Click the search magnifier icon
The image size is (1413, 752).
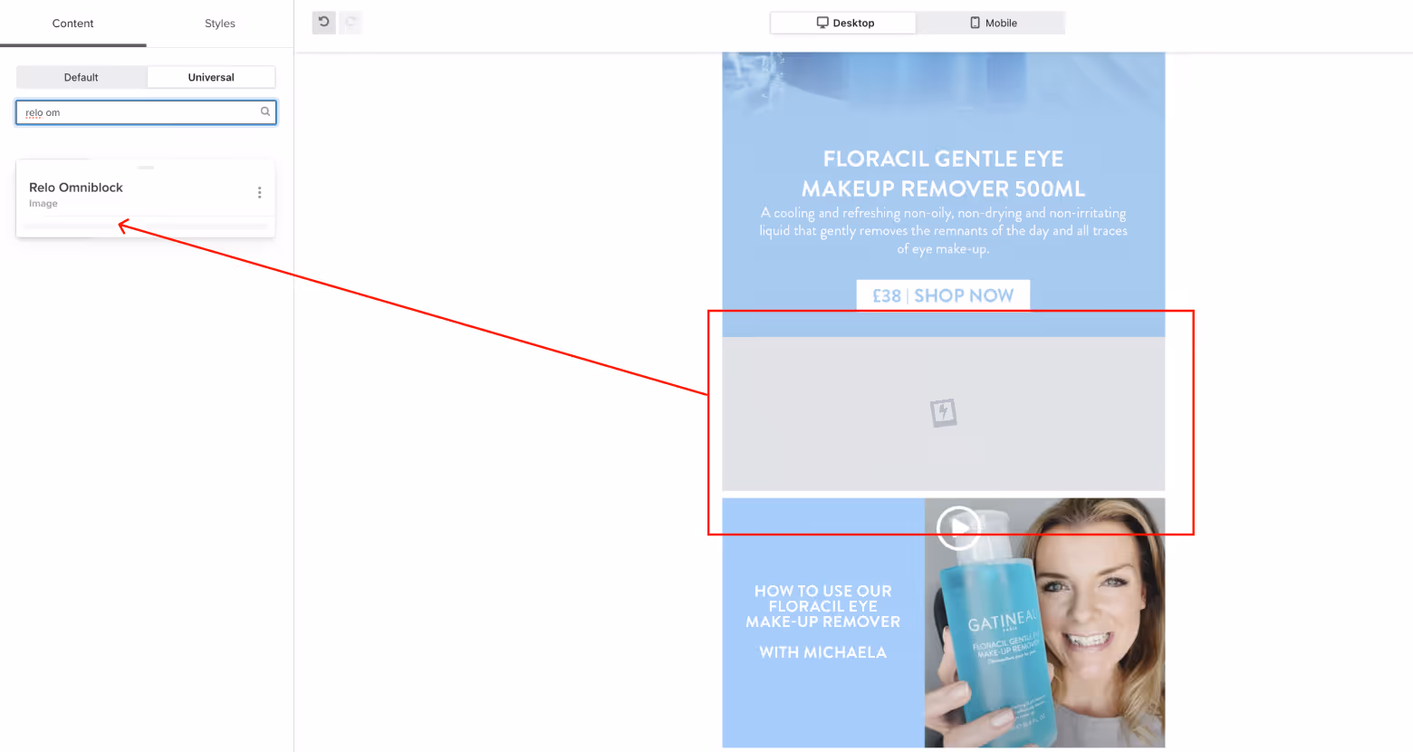(x=265, y=111)
